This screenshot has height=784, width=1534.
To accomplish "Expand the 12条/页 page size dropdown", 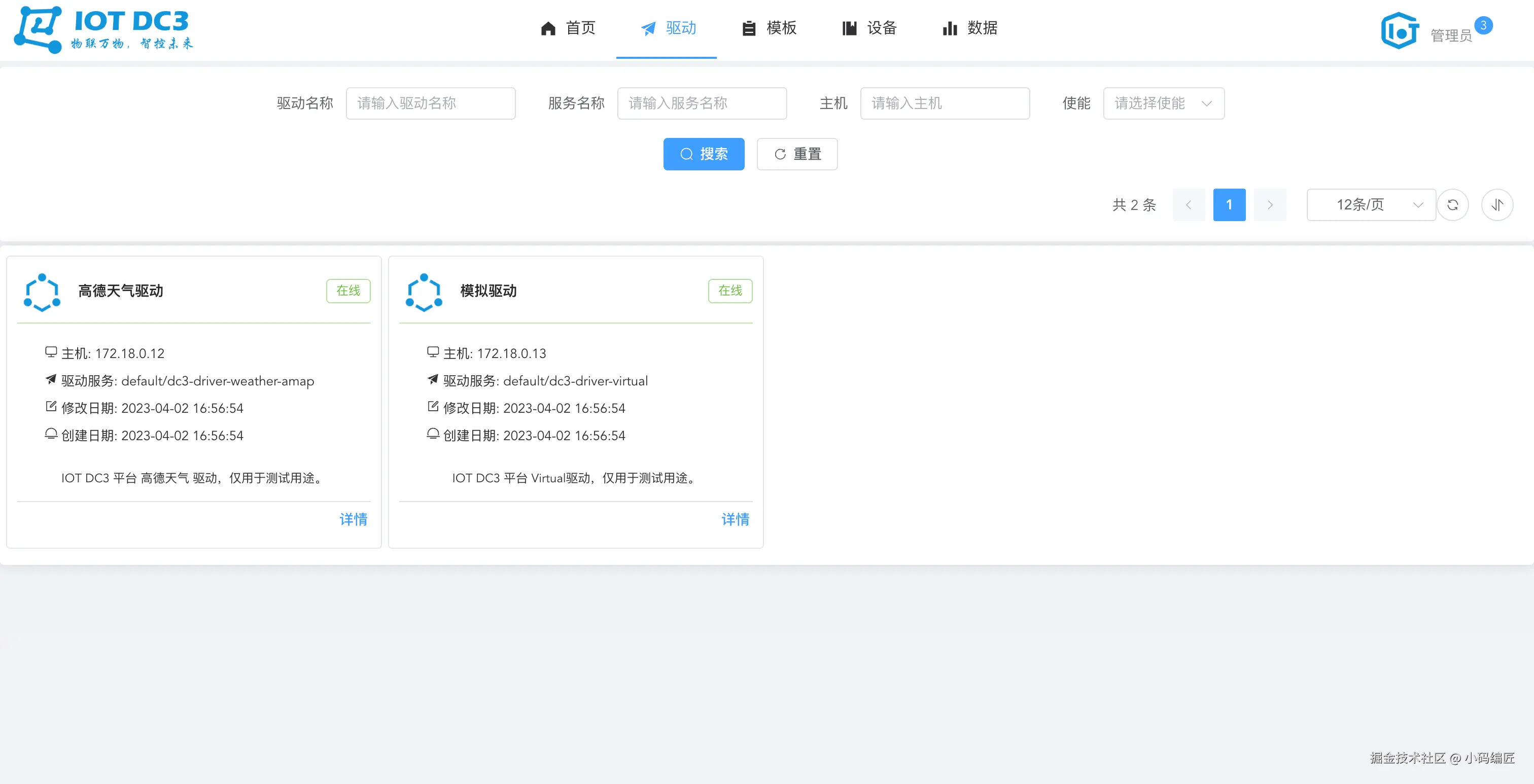I will click(x=1371, y=205).
